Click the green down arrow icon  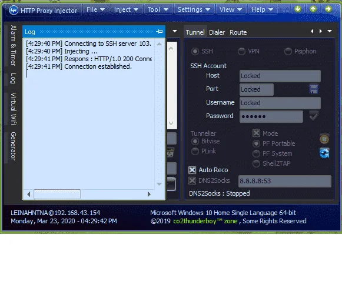point(298,9)
